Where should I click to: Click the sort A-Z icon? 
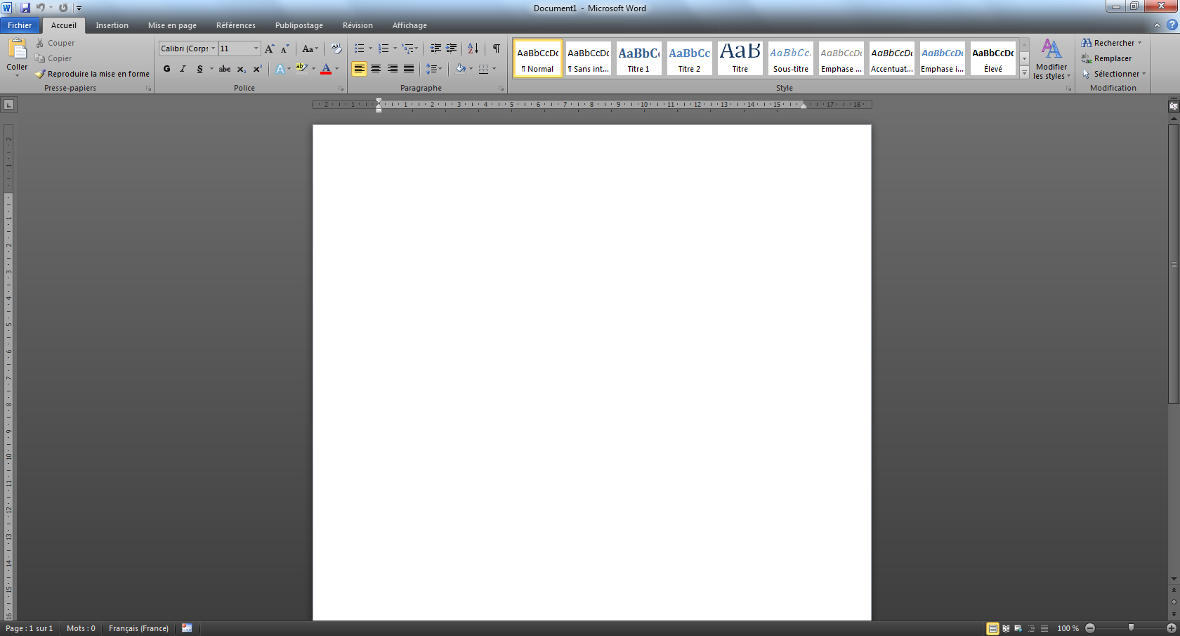pyautogui.click(x=473, y=48)
